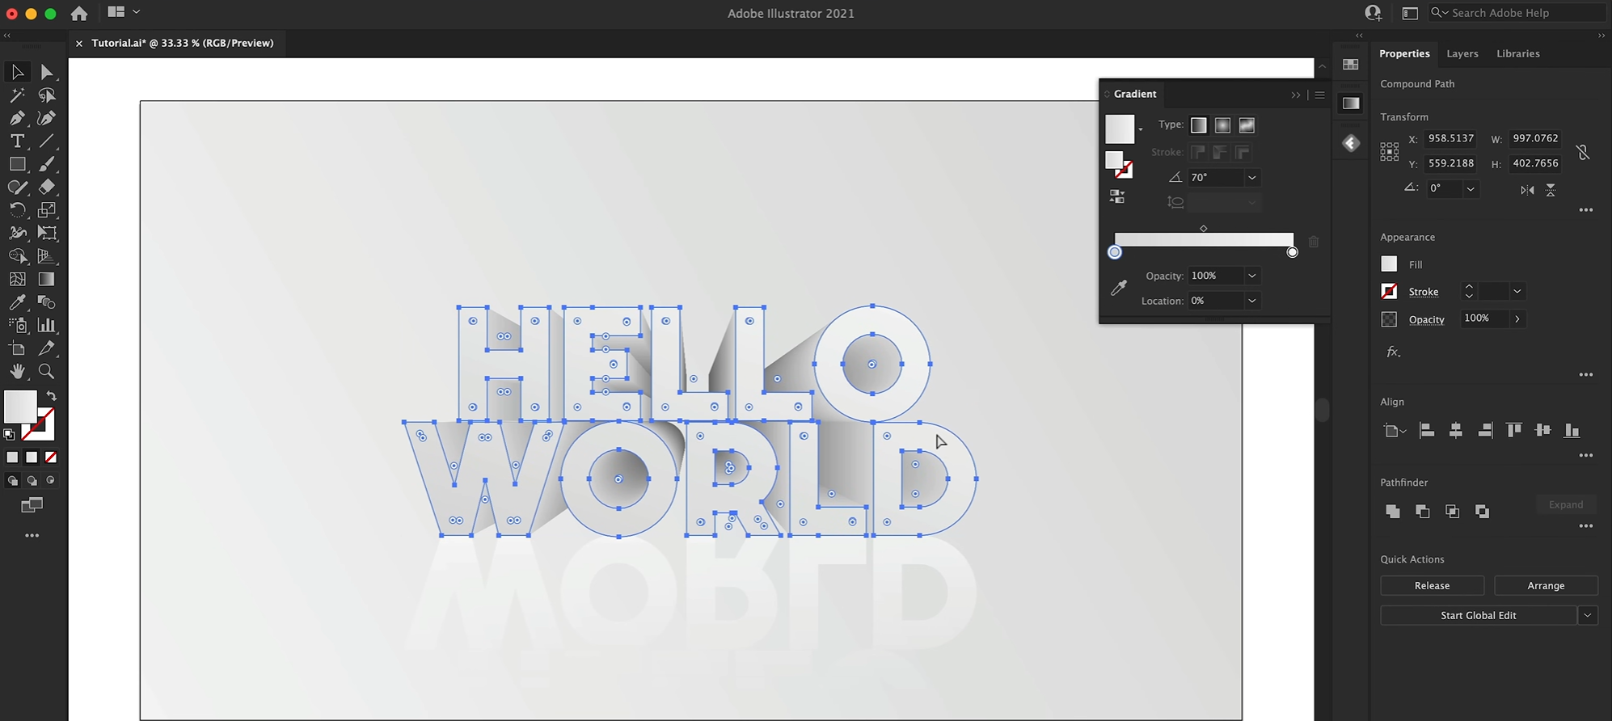Select the Paintbrush tool
The height and width of the screenshot is (721, 1612).
coord(46,164)
